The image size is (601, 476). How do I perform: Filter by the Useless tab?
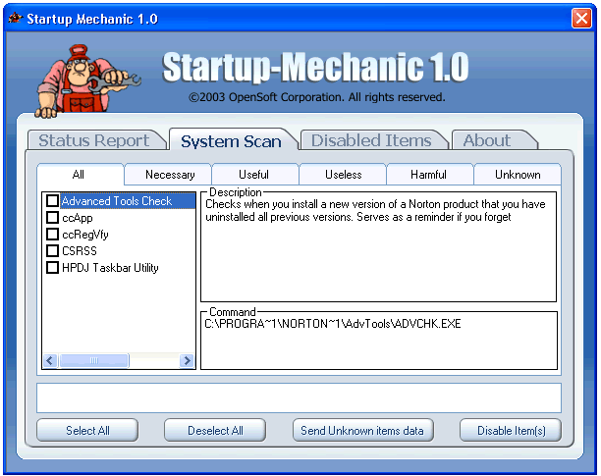point(343,175)
